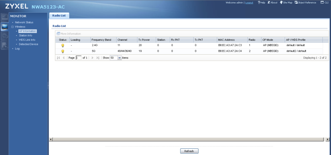The image size is (331, 155).
Task: Click the 5G row status lightbulb
Action: coord(63,51)
